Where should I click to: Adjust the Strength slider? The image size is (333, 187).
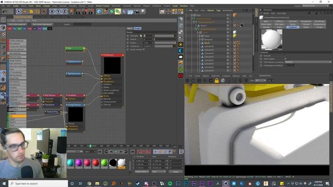pyautogui.click(x=165, y=36)
